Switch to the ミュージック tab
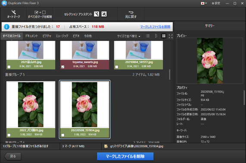 (x=62, y=36)
